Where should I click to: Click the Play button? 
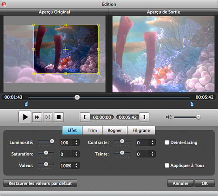tap(25, 117)
